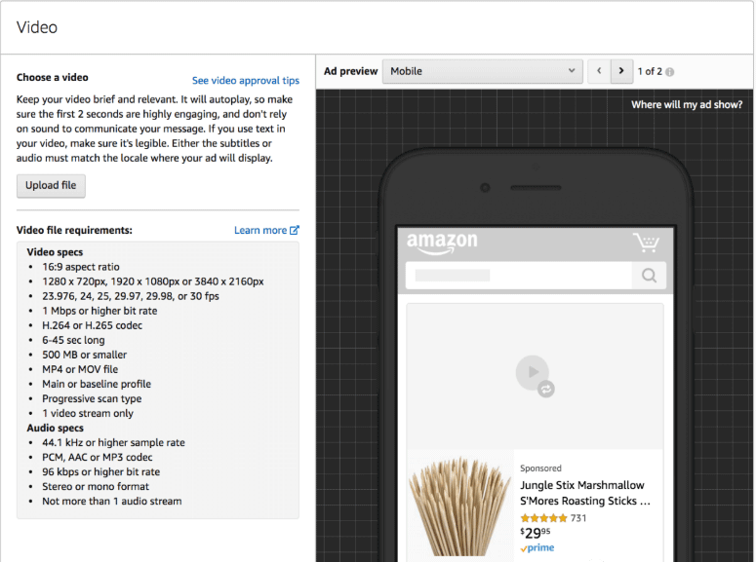Screen dimensions: 756x562
Task: Open the Jungle Stix Marshmallow product title
Action: pos(583,493)
